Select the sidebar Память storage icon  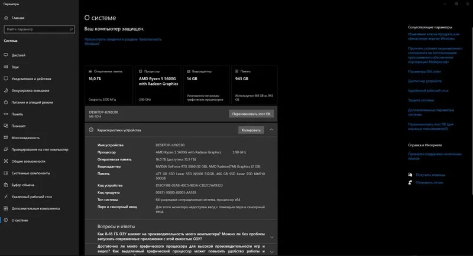6,114
